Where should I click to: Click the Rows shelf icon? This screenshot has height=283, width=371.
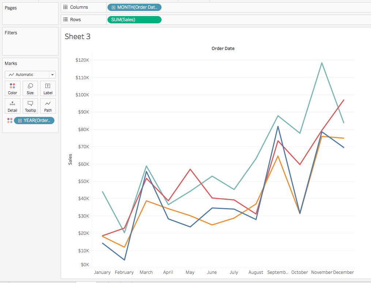pyautogui.click(x=65, y=20)
